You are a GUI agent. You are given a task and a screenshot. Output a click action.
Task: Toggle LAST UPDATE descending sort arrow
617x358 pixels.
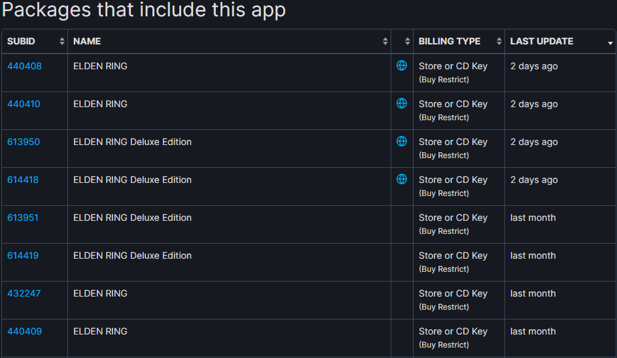610,43
